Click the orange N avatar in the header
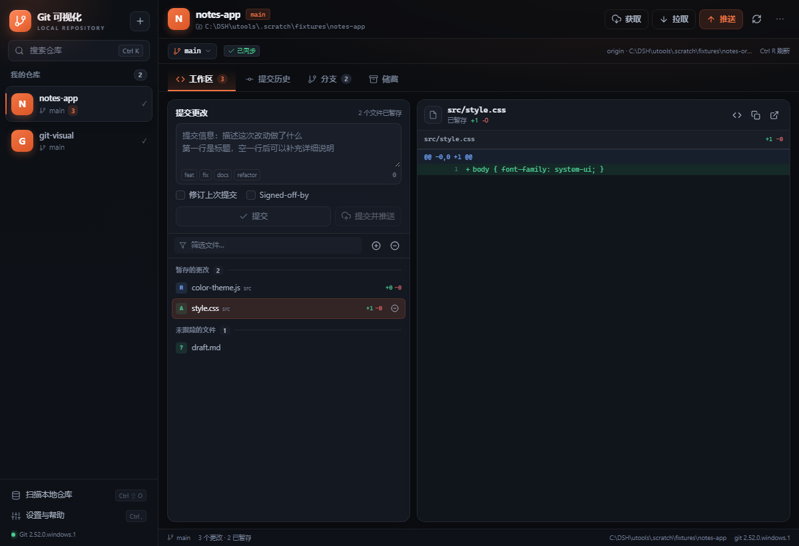799x546 pixels. pyautogui.click(x=178, y=19)
